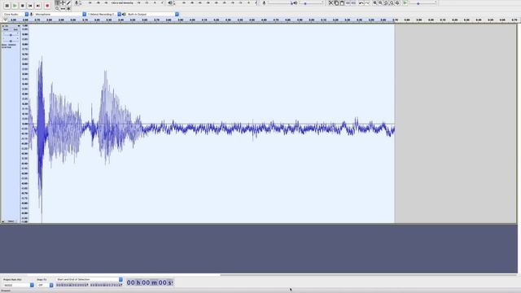Adjust the playback volume slider
The height and width of the screenshot is (293, 521).
point(311,3)
